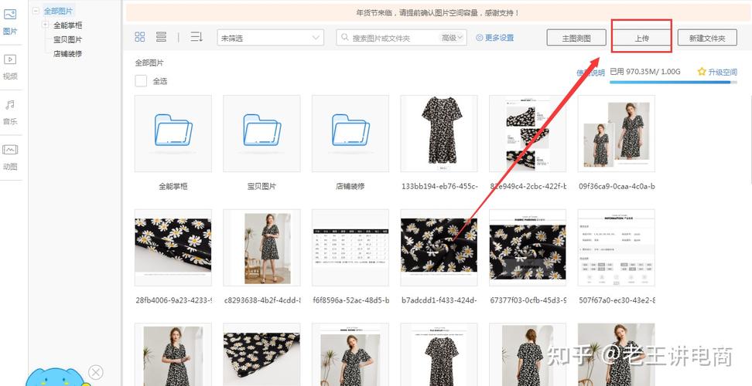752x386 pixels.
Task: Open 更多设置 gear settings
Action: pos(494,37)
